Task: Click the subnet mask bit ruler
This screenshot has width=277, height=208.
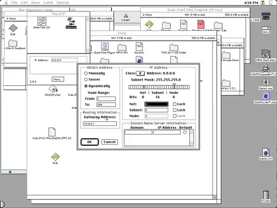Action: pyautogui.click(x=159, y=87)
